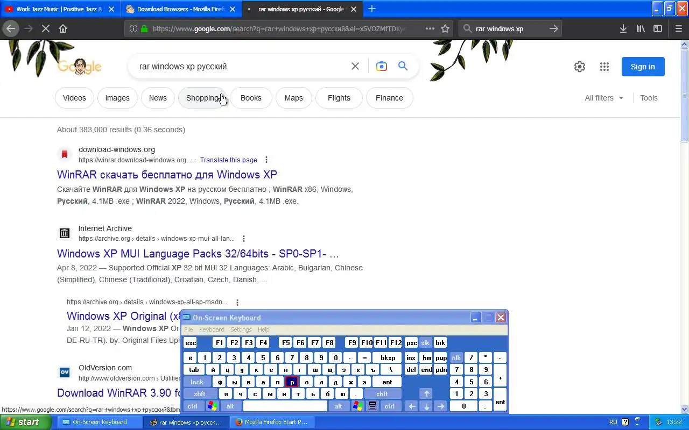
Task: Toggle the slk scroll lock key
Action: 425,343
